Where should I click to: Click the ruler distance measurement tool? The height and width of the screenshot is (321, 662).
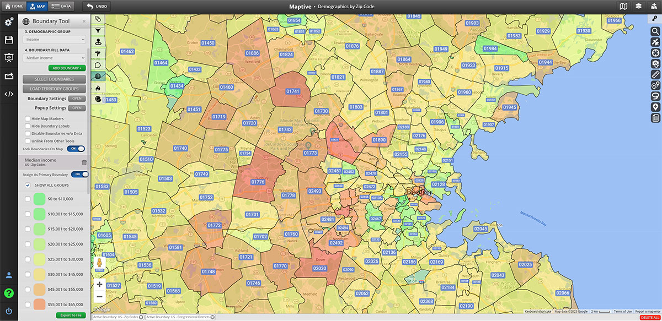(x=655, y=74)
